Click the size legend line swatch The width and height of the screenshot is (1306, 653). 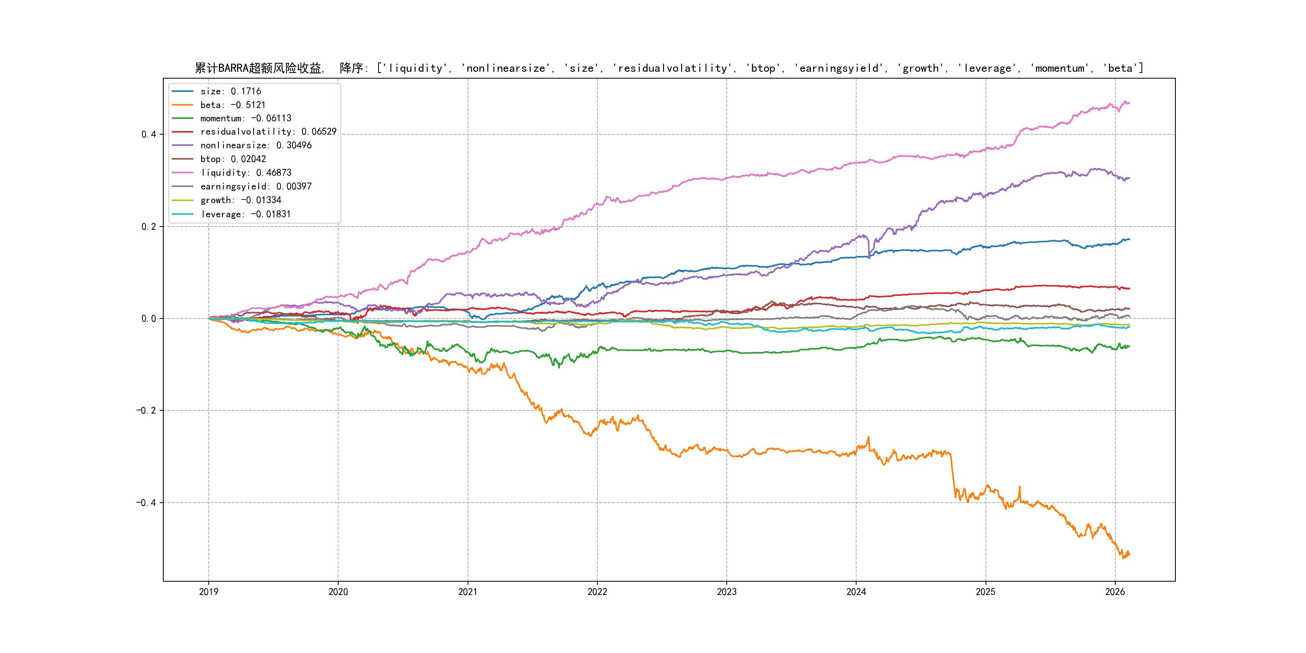pyautogui.click(x=183, y=91)
